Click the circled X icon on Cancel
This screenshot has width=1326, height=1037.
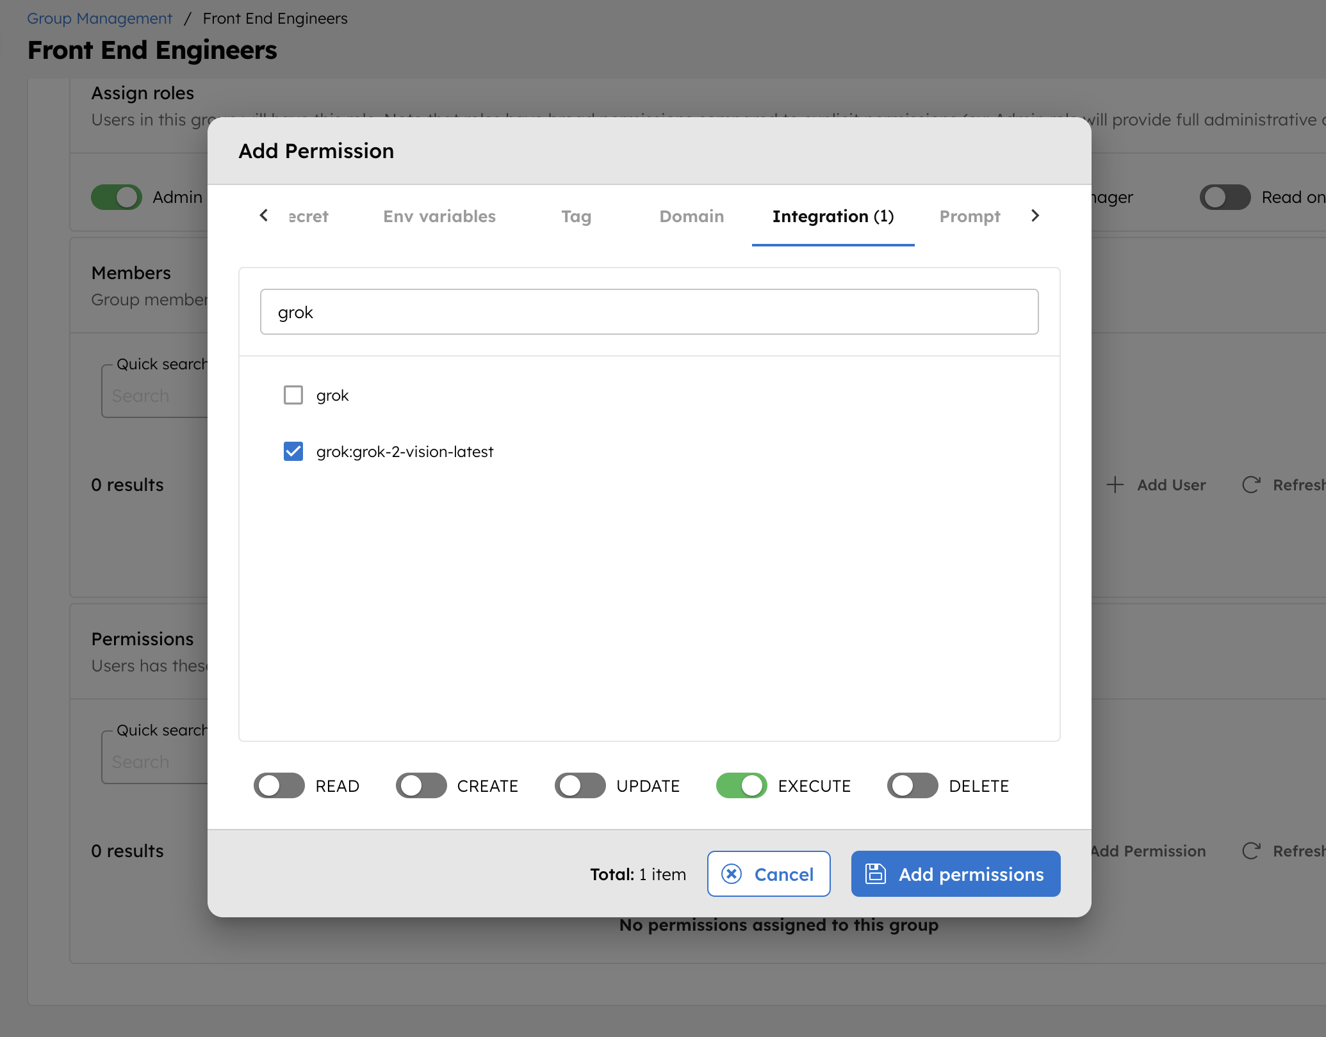coord(732,874)
